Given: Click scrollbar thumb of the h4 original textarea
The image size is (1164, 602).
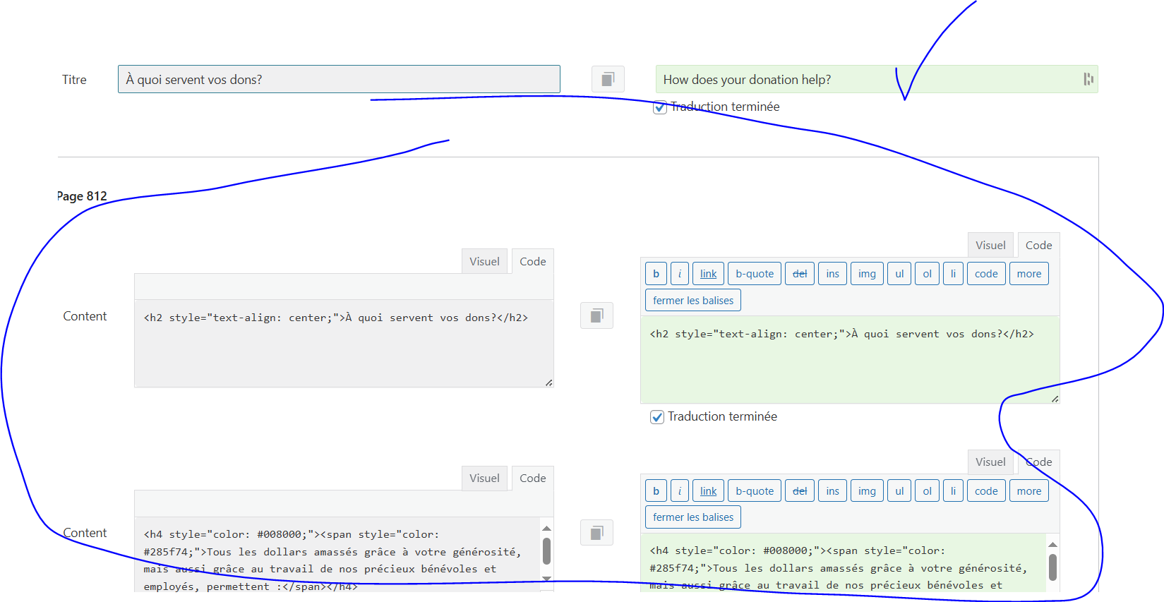Looking at the screenshot, I should coord(547,551).
